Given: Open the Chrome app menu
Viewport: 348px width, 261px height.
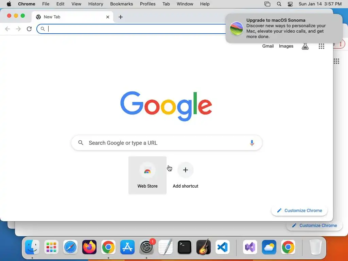Looking at the screenshot, I should coord(27,4).
